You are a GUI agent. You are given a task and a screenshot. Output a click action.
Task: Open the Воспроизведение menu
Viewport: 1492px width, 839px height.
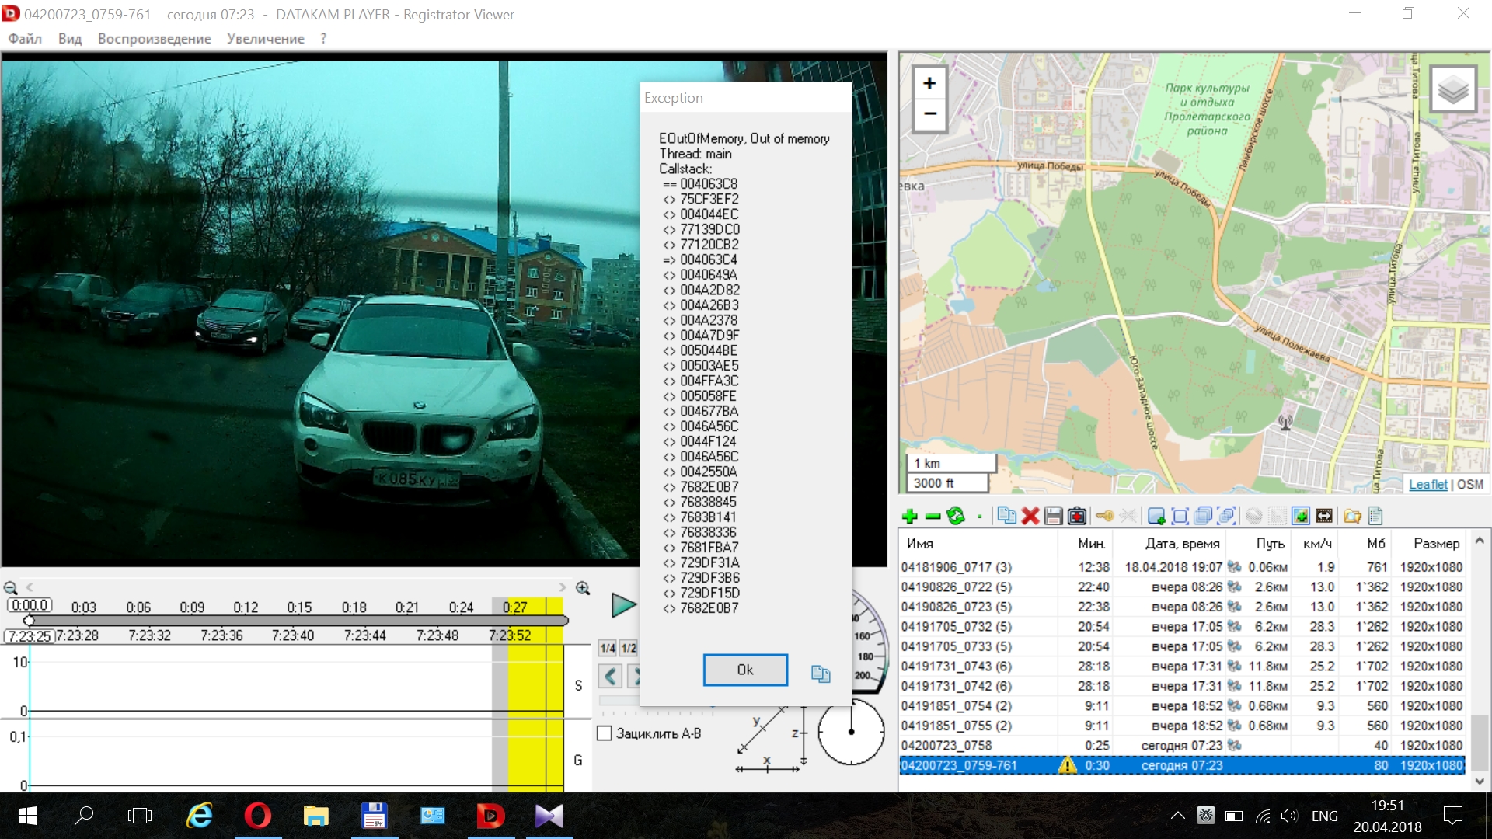pyautogui.click(x=154, y=39)
